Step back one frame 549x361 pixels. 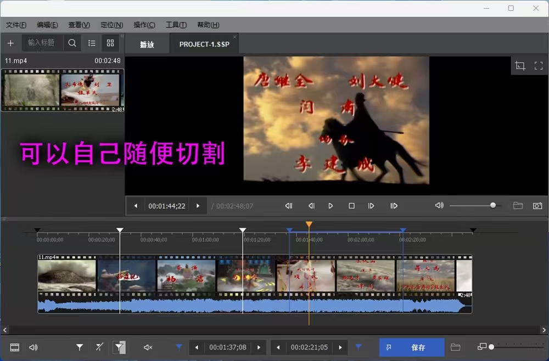311,206
